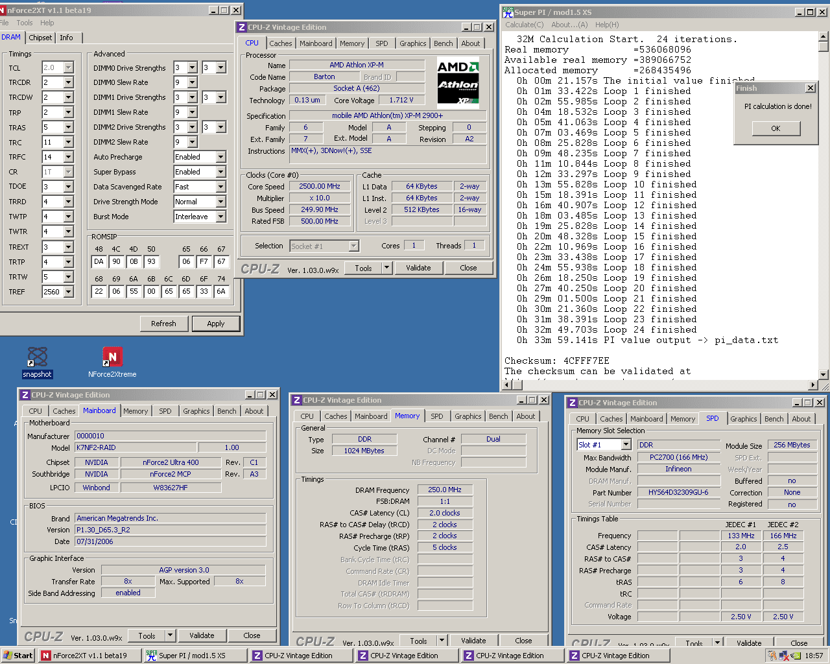Open the Graphics tab in CPU-Z Memory window
The image size is (830, 664).
pyautogui.click(x=468, y=416)
